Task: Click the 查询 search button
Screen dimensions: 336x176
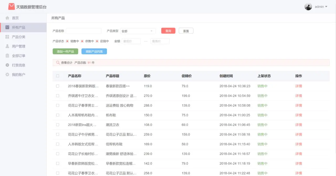Action: (168, 31)
